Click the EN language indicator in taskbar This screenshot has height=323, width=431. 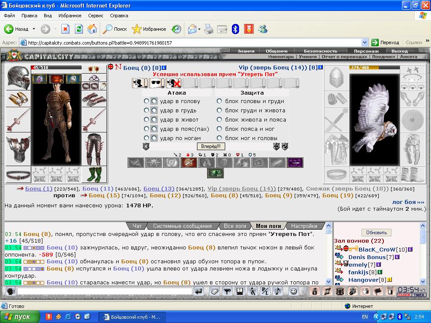365,317
